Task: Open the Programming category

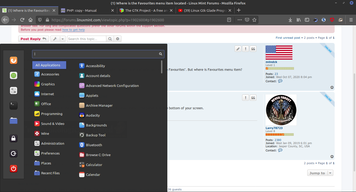Action: (49, 114)
